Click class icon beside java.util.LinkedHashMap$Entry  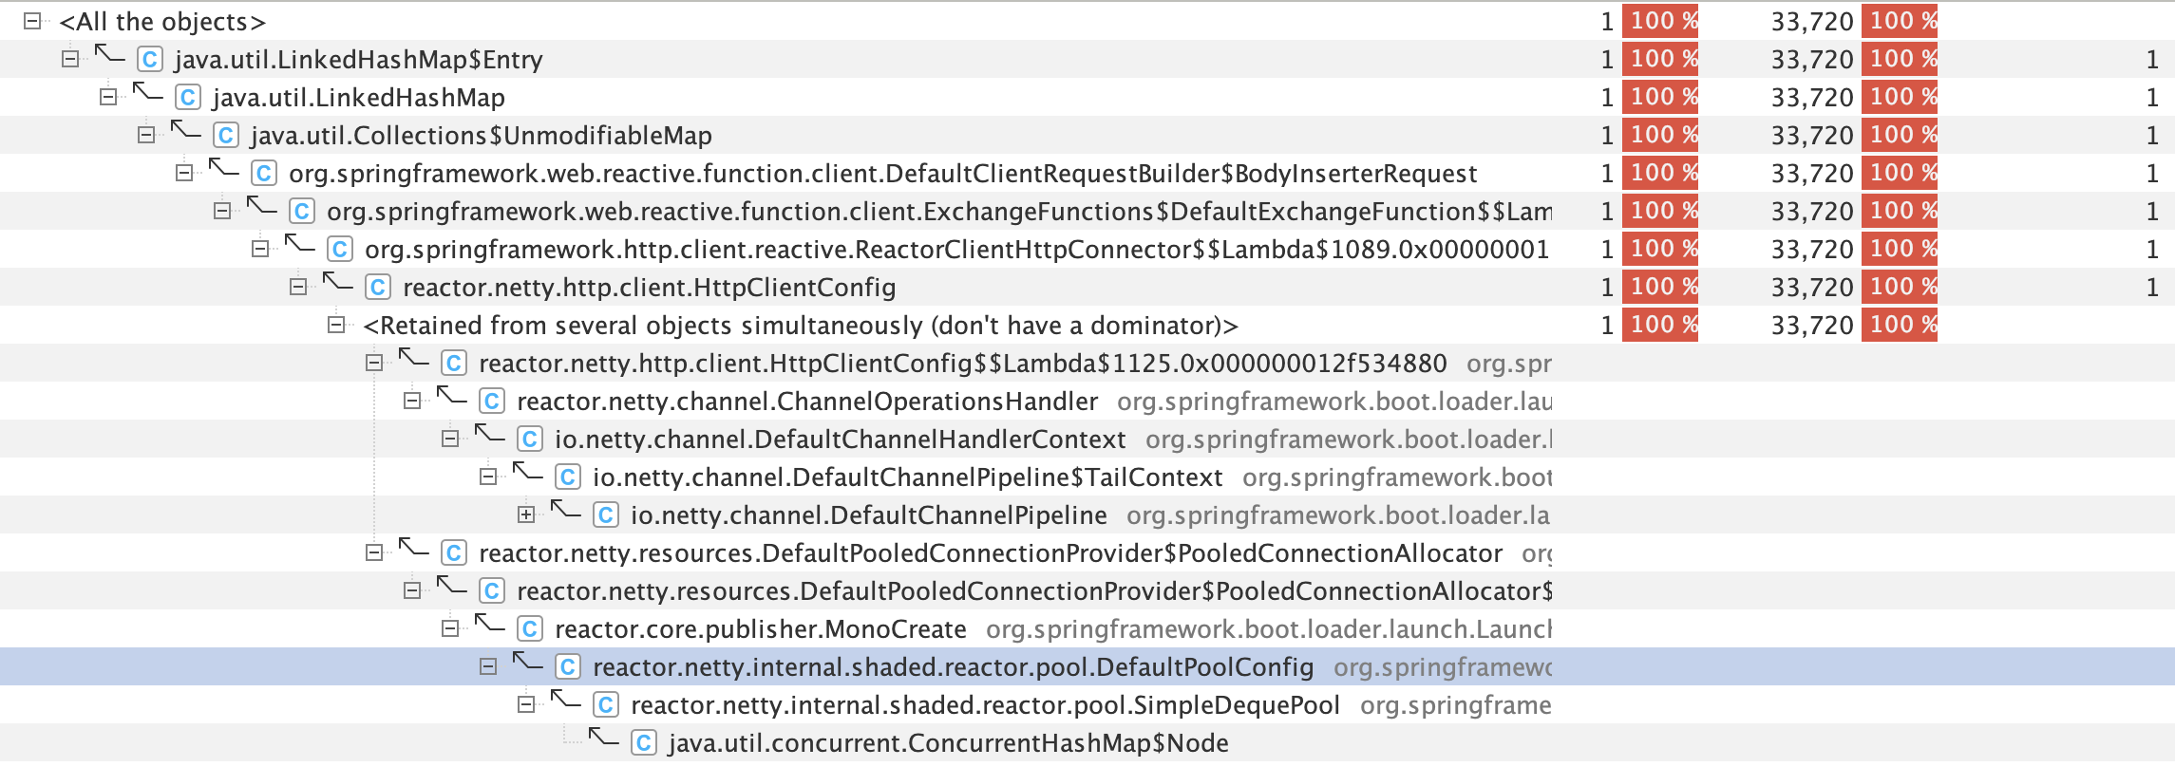point(149,60)
